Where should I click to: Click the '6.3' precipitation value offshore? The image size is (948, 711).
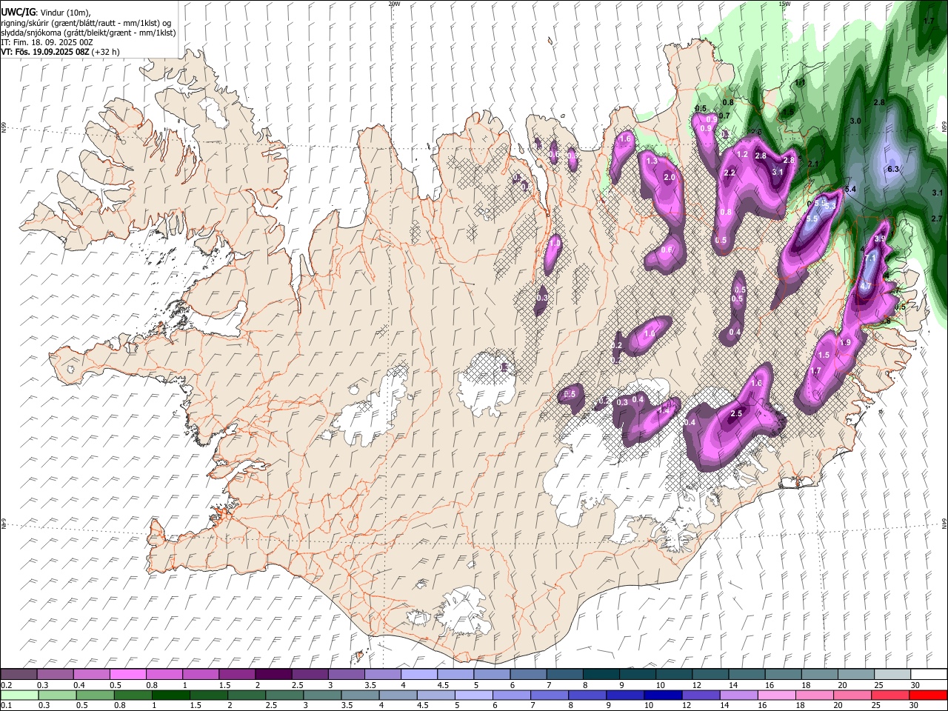tap(892, 170)
